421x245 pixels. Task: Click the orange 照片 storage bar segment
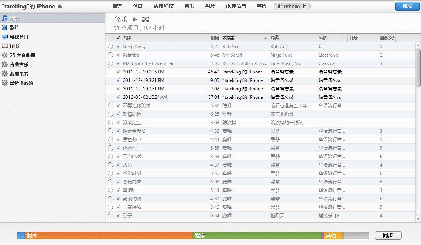[108, 235]
